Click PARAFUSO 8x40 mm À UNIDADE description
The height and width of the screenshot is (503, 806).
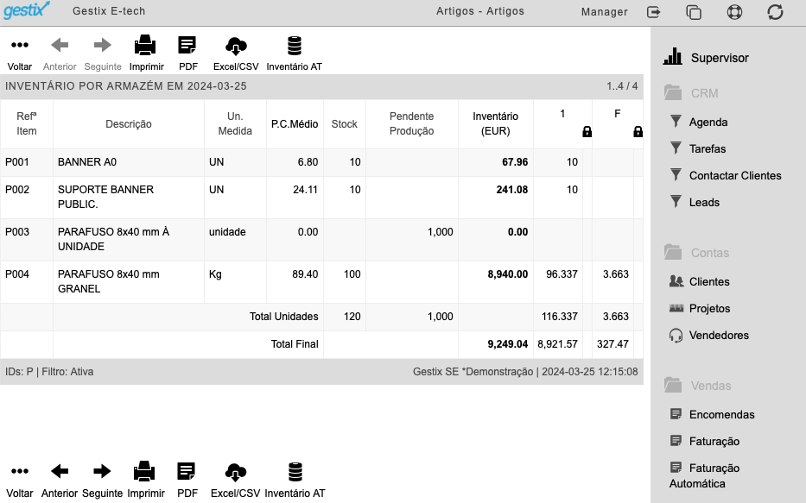114,239
